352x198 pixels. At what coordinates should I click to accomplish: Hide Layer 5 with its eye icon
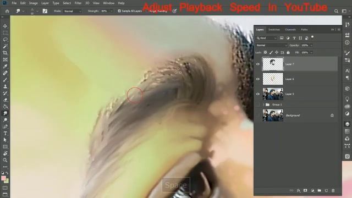point(258,94)
